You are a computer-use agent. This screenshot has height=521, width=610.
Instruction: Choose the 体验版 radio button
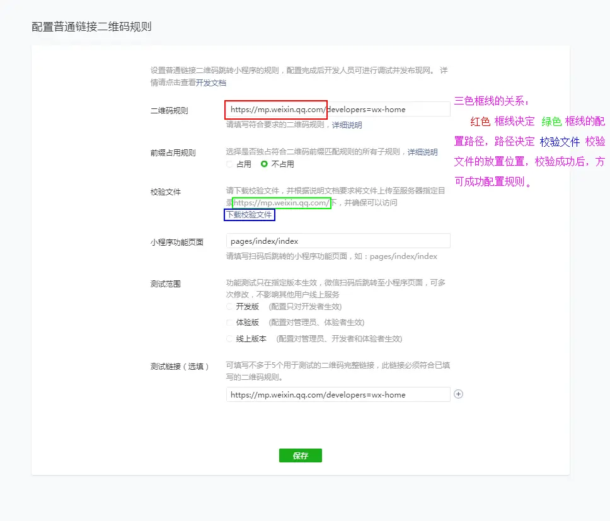(x=231, y=323)
